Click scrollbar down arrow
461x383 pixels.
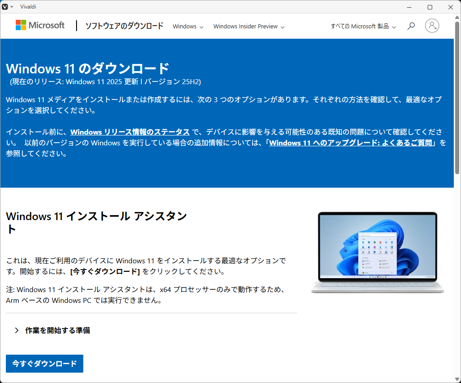point(457,379)
